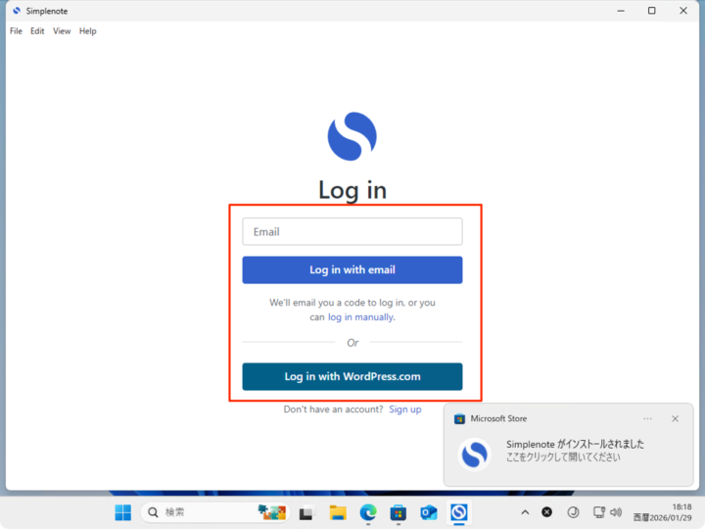Open the View menu

click(x=62, y=31)
